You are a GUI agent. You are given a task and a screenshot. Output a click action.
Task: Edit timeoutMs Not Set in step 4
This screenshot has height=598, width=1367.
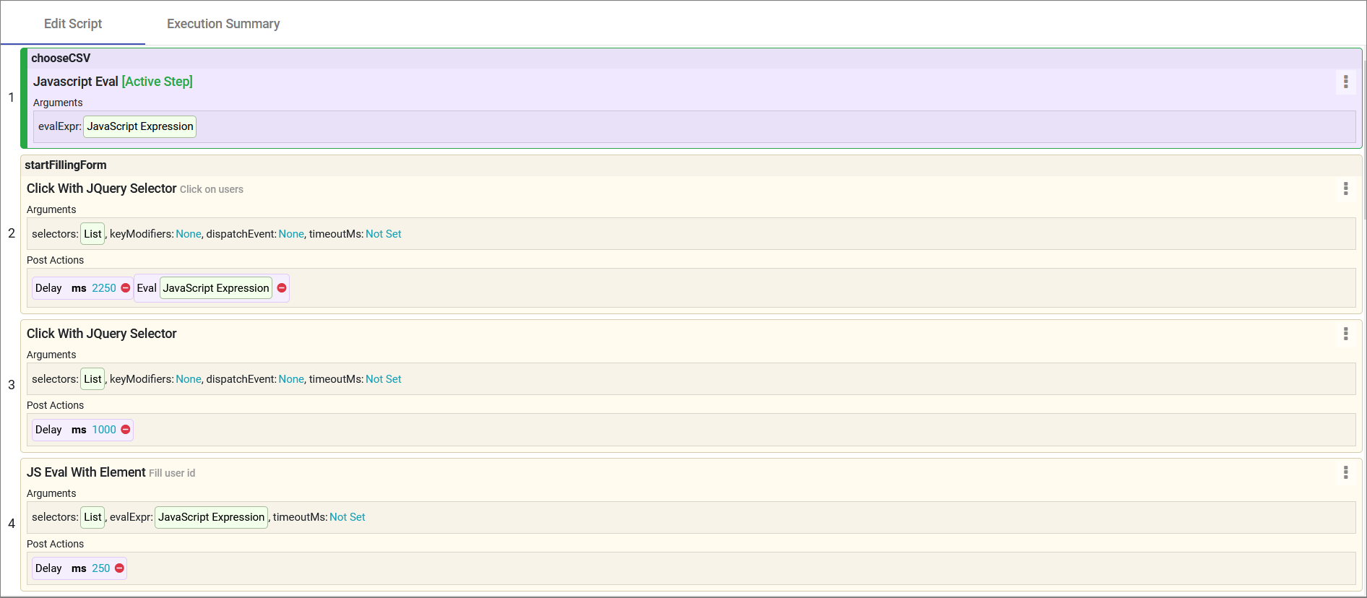pos(347,517)
